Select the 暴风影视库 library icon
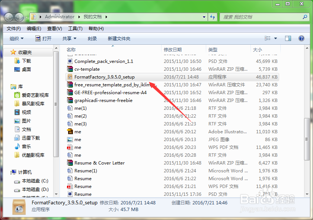The image size is (313, 220). pos(17,103)
